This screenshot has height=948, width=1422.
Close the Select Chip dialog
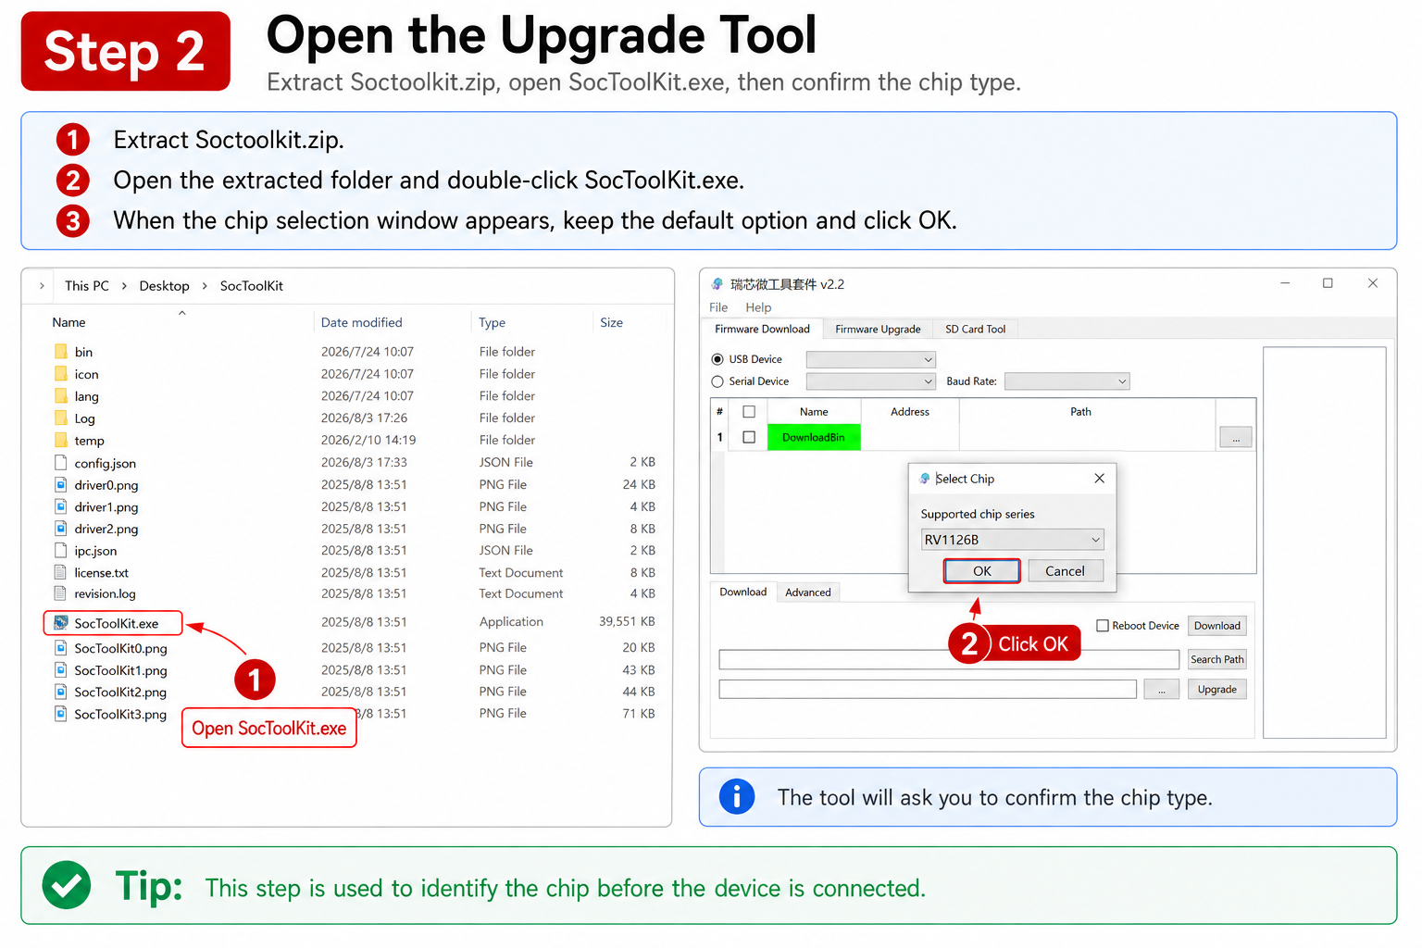pos(1099,479)
